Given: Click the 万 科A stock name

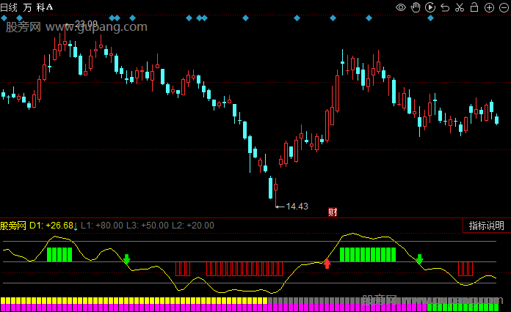Looking at the screenshot, I should [x=38, y=7].
